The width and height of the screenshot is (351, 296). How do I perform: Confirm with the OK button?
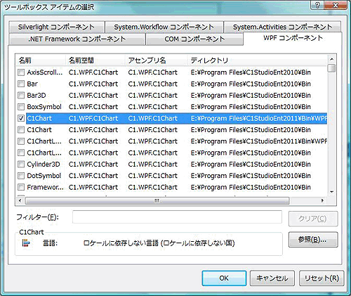pyautogui.click(x=224, y=278)
